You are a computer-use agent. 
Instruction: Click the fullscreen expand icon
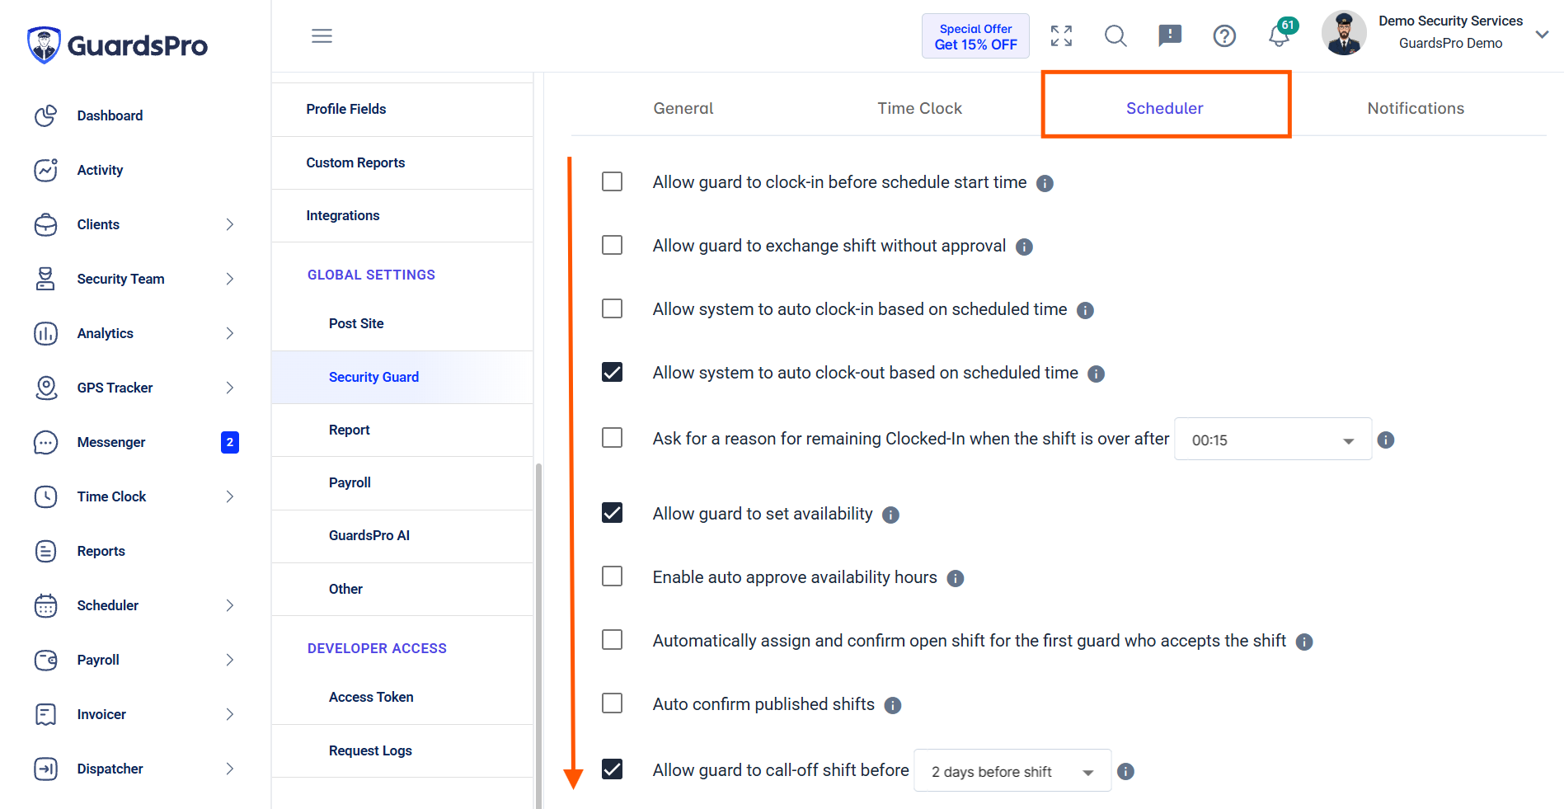pos(1061,35)
